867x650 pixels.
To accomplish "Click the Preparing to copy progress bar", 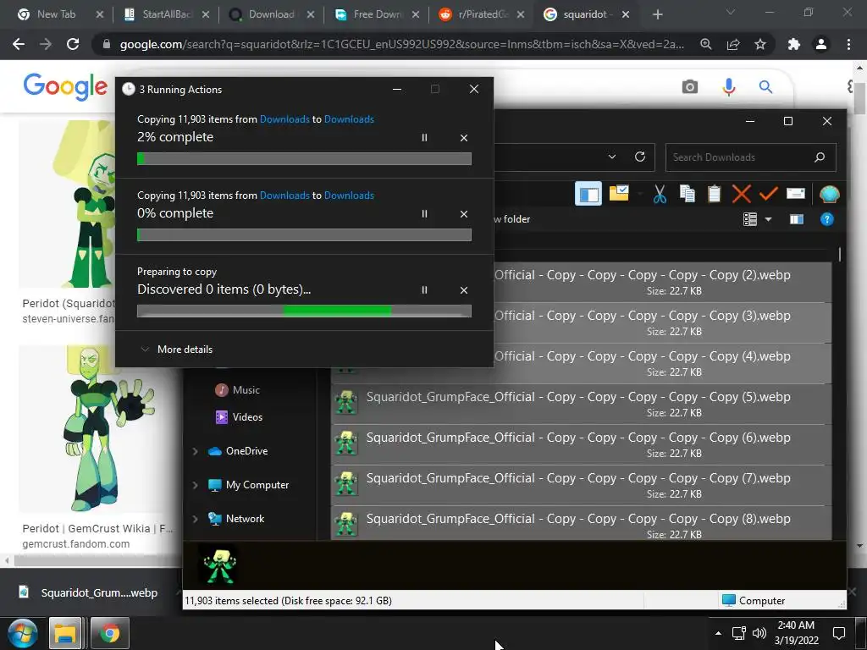I will [304, 311].
